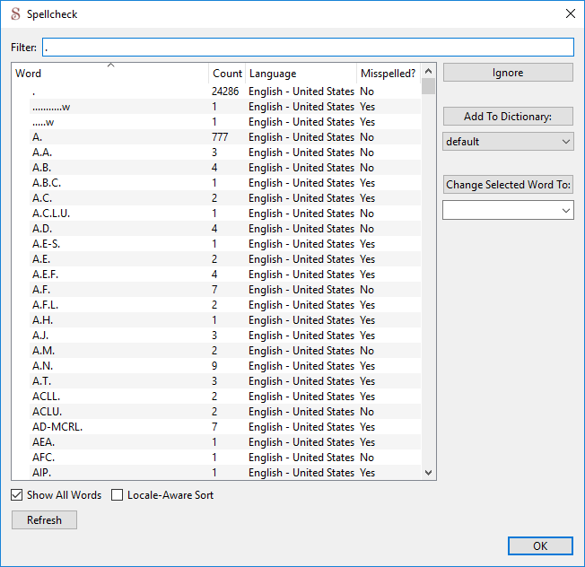Screen dimensions: 585x567
Task: Sort by the Misspelled? column header
Action: tap(388, 74)
